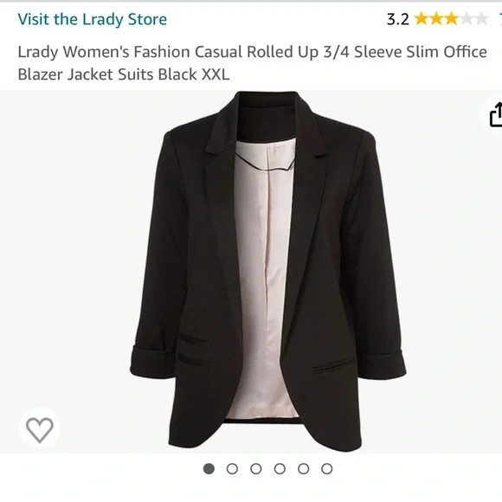
Task: Jump to the fifth carousel dot
Action: point(303,469)
